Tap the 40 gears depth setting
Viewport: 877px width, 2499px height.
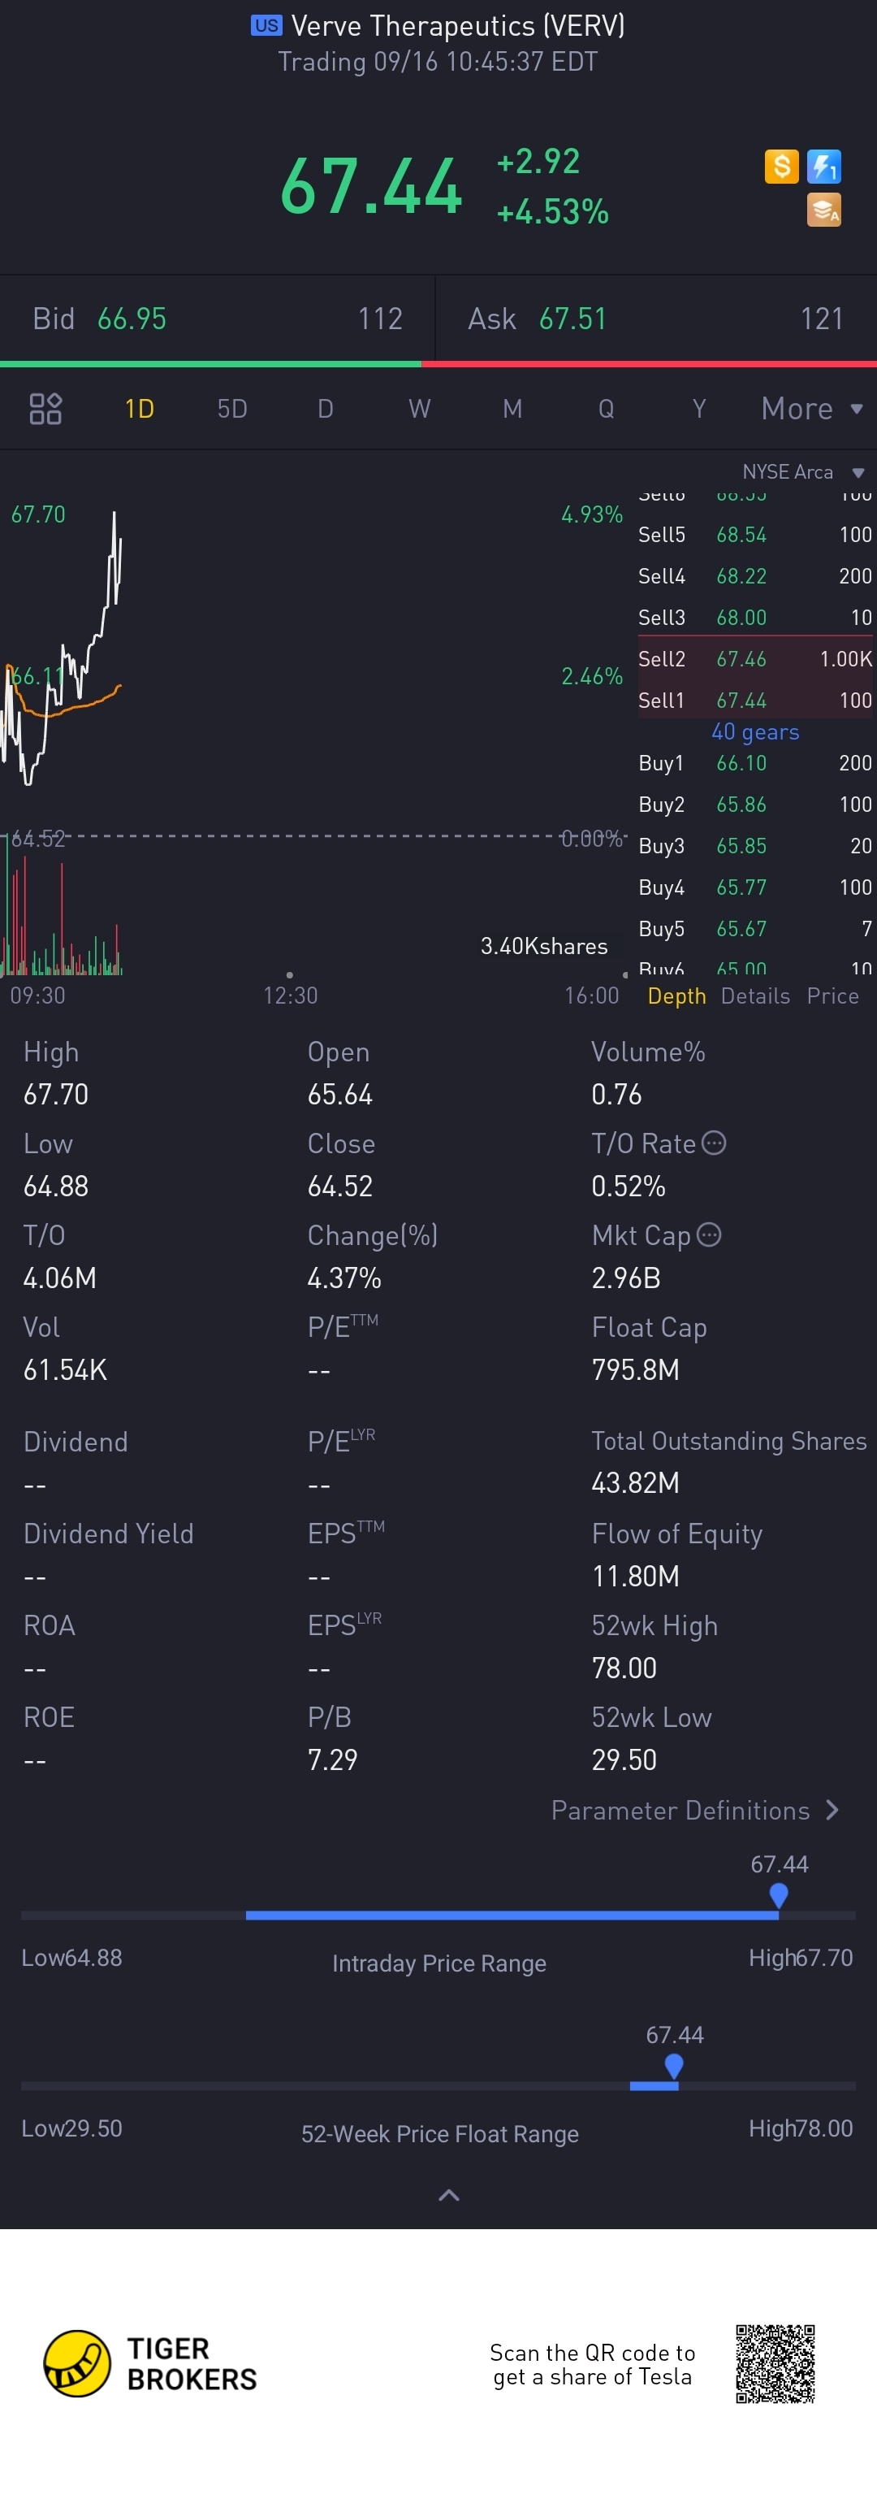[x=755, y=731]
